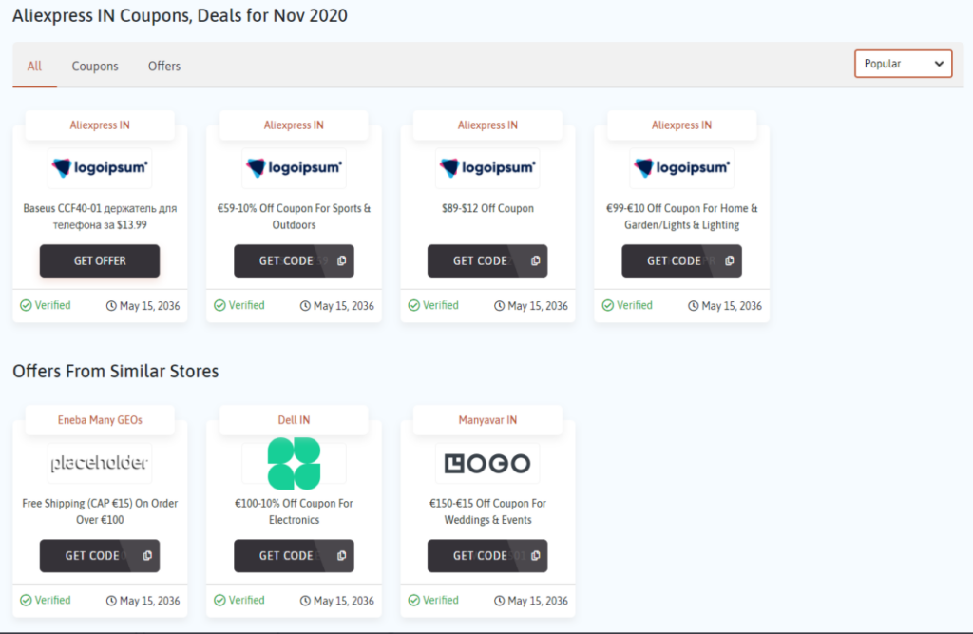The height and width of the screenshot is (634, 973).
Task: Click Verified check icon on Eneba card
Action: click(x=26, y=601)
